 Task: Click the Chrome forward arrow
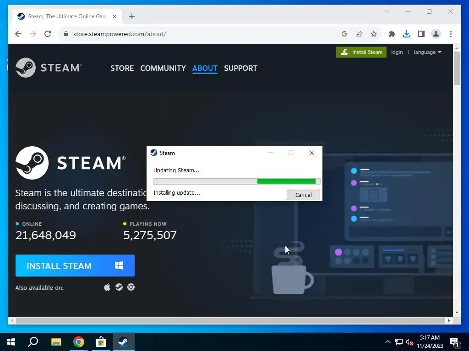(33, 34)
